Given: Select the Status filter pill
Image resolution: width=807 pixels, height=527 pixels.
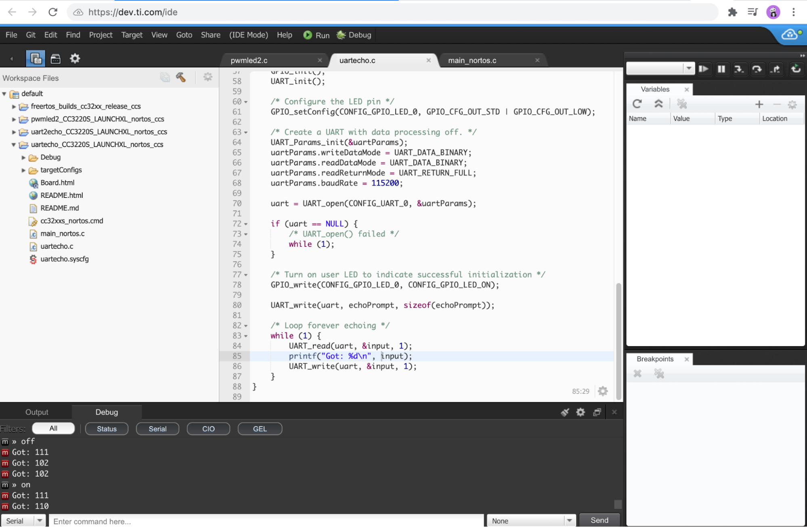Looking at the screenshot, I should pyautogui.click(x=107, y=429).
